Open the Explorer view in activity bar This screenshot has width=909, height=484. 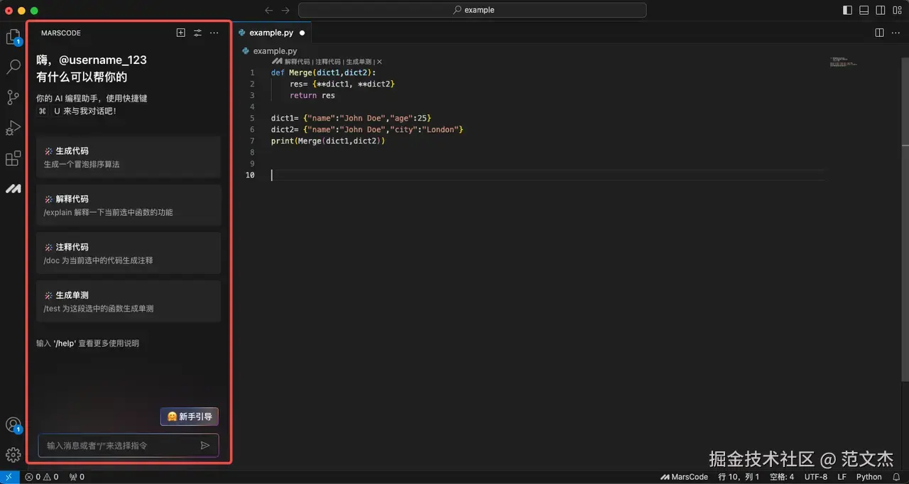coord(13,37)
